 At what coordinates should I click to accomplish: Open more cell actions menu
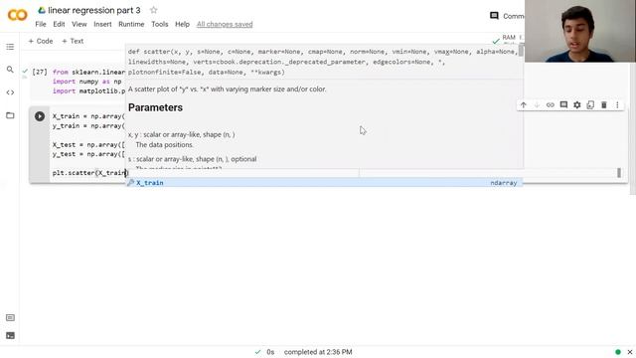click(617, 105)
